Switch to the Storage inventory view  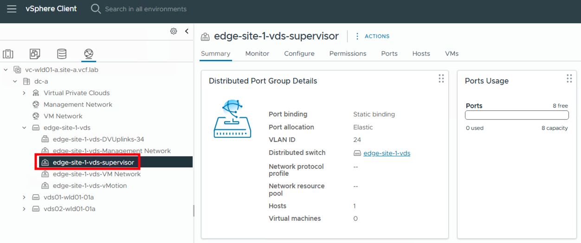point(62,54)
